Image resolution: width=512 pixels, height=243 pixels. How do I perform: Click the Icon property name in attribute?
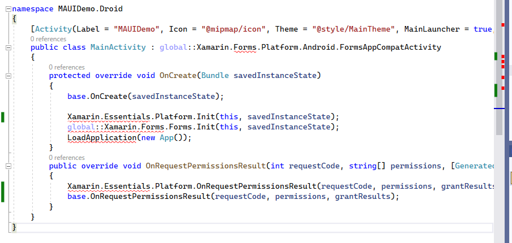[178, 29]
